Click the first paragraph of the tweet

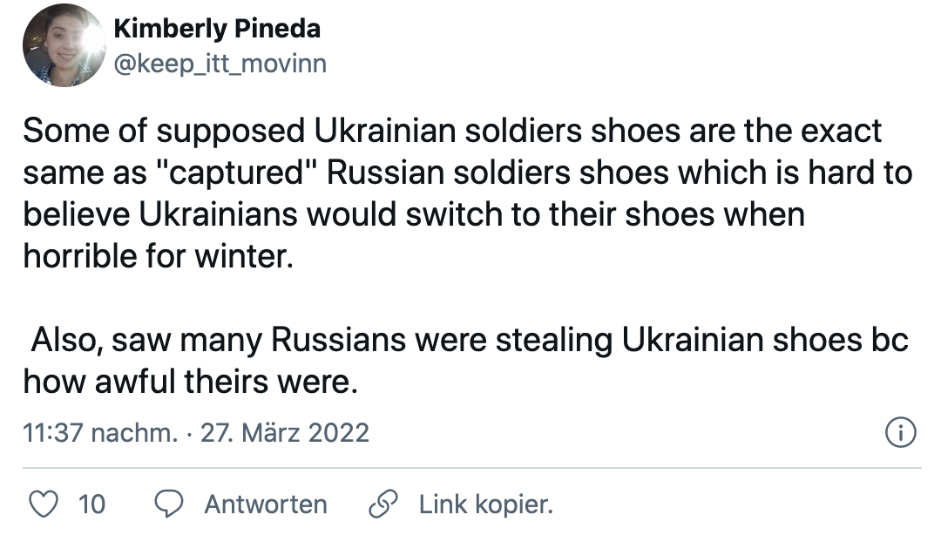[x=453, y=193]
